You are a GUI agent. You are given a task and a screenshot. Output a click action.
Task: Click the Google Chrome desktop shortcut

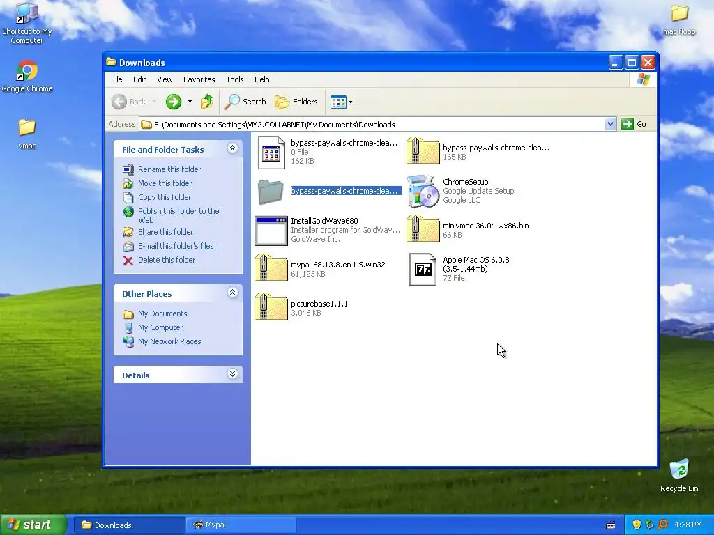point(27,76)
